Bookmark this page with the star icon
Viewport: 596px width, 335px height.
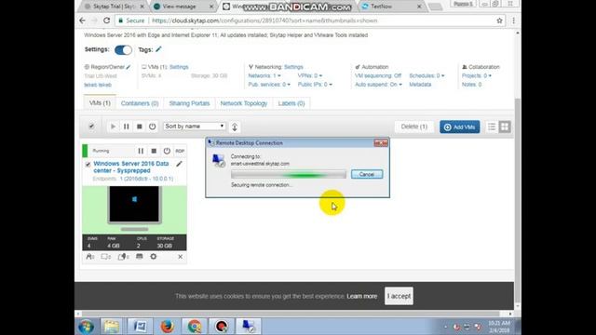[x=499, y=20]
